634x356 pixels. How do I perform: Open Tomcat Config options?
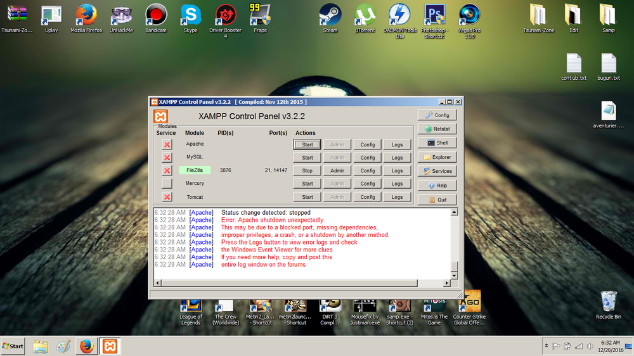click(368, 197)
